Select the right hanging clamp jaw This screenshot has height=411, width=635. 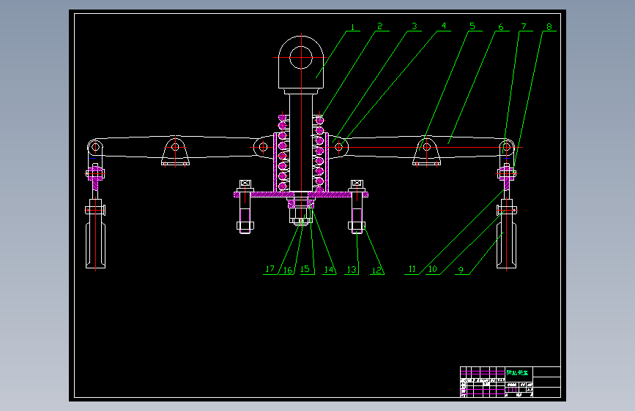click(x=506, y=233)
